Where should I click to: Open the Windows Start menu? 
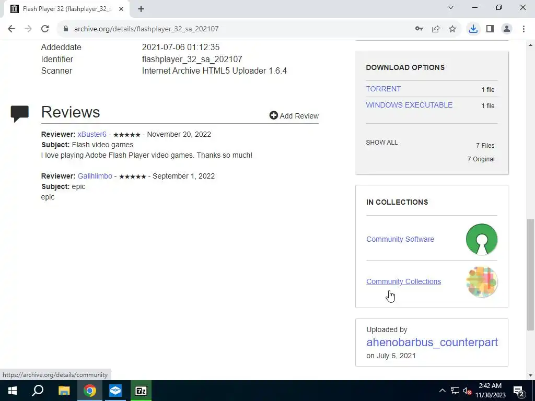pyautogui.click(x=13, y=391)
